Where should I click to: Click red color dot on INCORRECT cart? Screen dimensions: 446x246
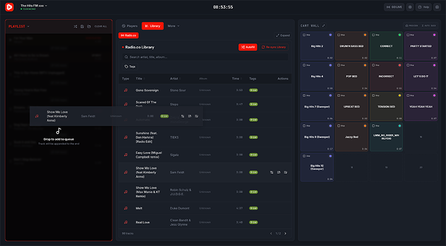point(400,65)
